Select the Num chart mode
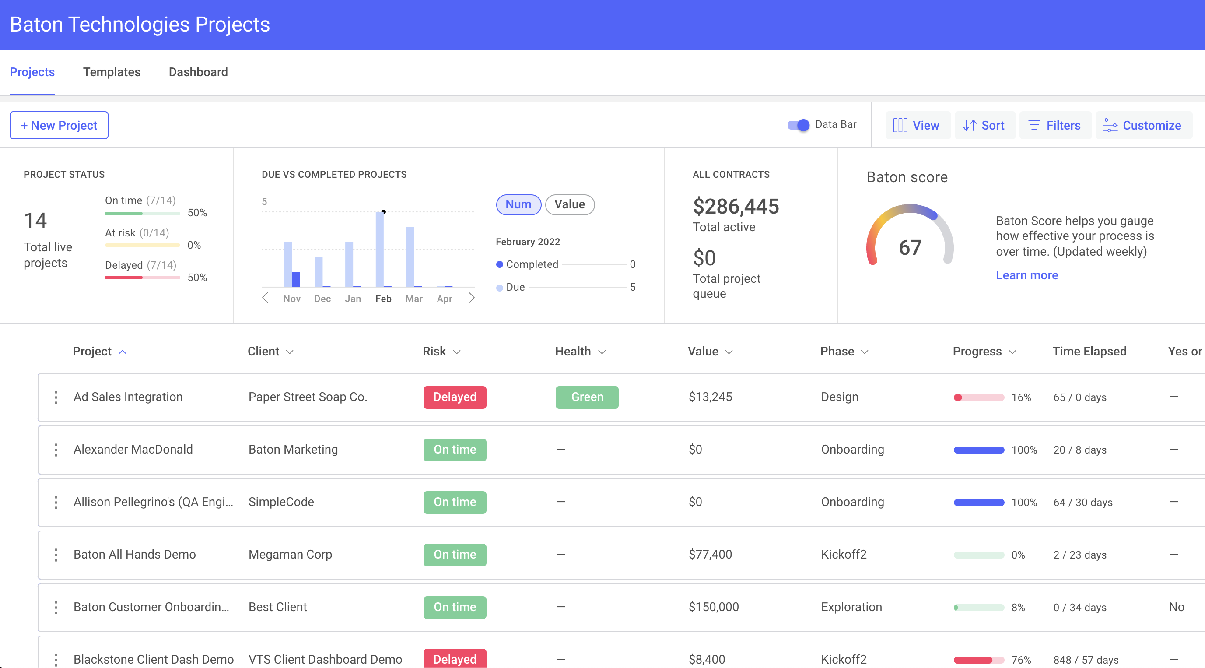1205x668 pixels. click(518, 204)
